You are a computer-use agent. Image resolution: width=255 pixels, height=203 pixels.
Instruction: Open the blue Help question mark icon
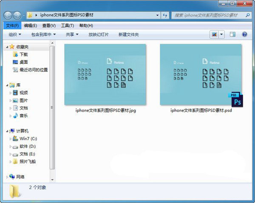[x=244, y=34]
